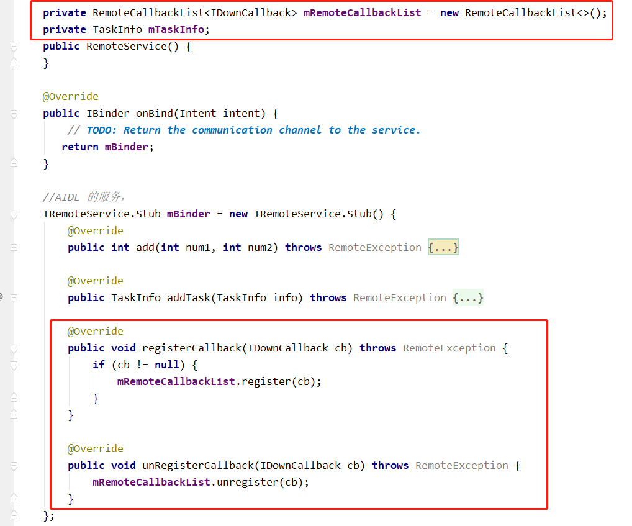Image resolution: width=632 pixels, height=526 pixels.
Task: Click the mRemoteCallbackList.unregister(cb) call
Action: [x=201, y=483]
